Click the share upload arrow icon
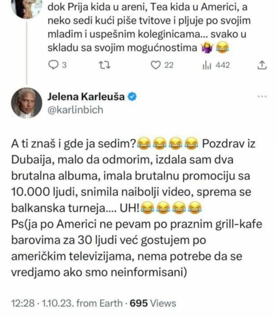The height and width of the screenshot is (319, 276). 262,65
